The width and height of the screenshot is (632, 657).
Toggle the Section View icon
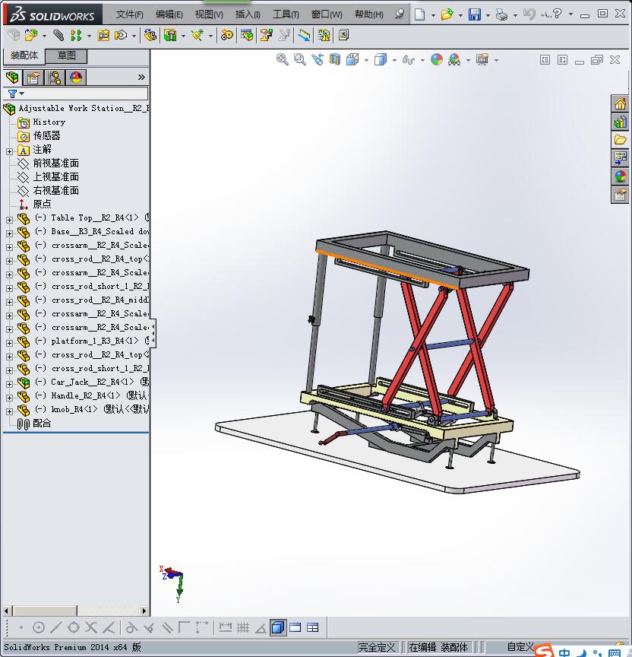click(x=335, y=59)
